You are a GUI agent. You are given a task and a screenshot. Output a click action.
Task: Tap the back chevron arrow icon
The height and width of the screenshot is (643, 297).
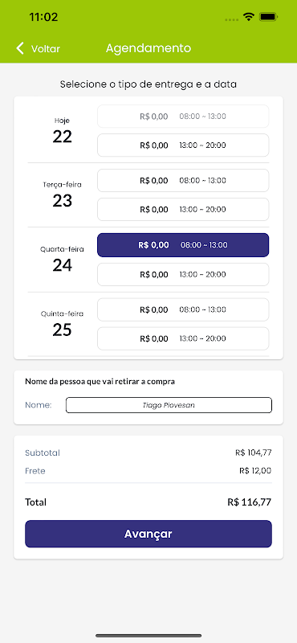pyautogui.click(x=20, y=48)
